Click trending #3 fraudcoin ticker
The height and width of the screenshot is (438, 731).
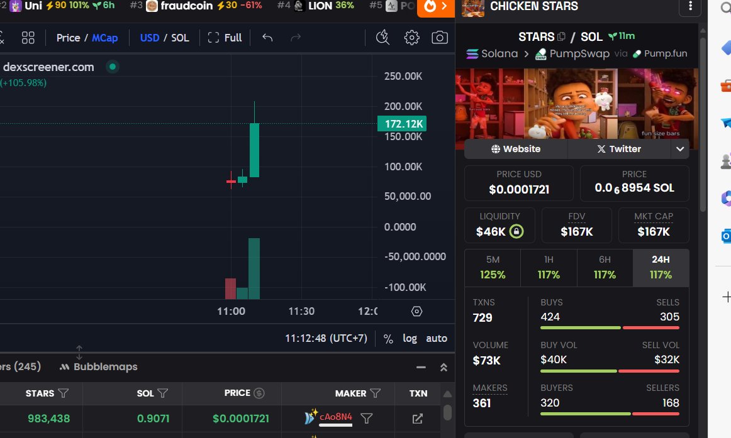(x=196, y=6)
